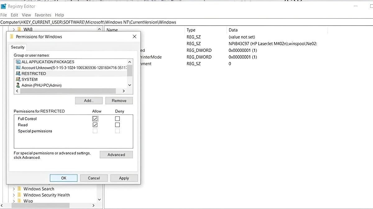Screen dimensions: 373x209
Task: Click the folder icon in the Permissions dialog title
Action: (x=12, y=37)
